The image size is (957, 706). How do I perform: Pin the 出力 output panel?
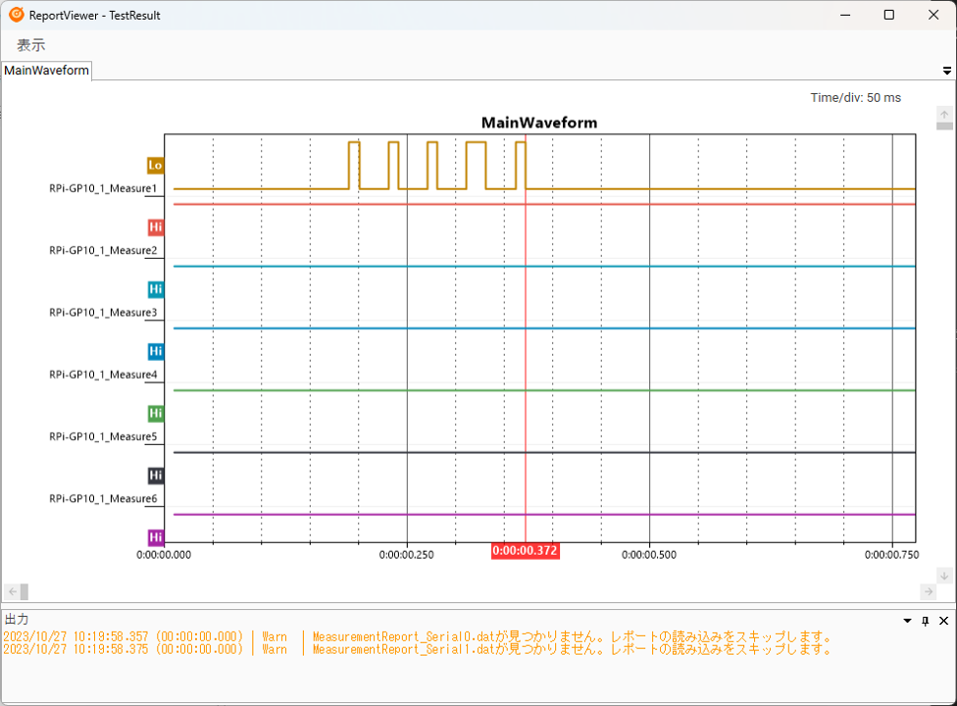pyautogui.click(x=926, y=621)
